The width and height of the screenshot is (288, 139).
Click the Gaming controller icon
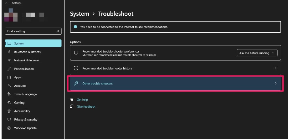[x=9, y=103]
